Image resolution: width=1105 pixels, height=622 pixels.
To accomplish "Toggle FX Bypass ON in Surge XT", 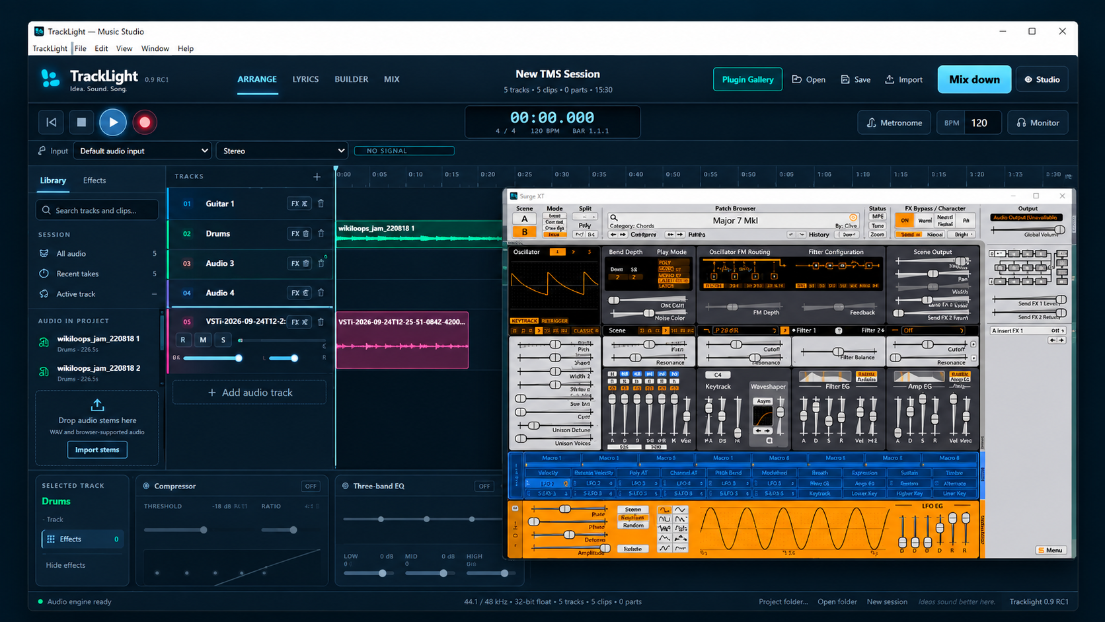I will tap(905, 220).
